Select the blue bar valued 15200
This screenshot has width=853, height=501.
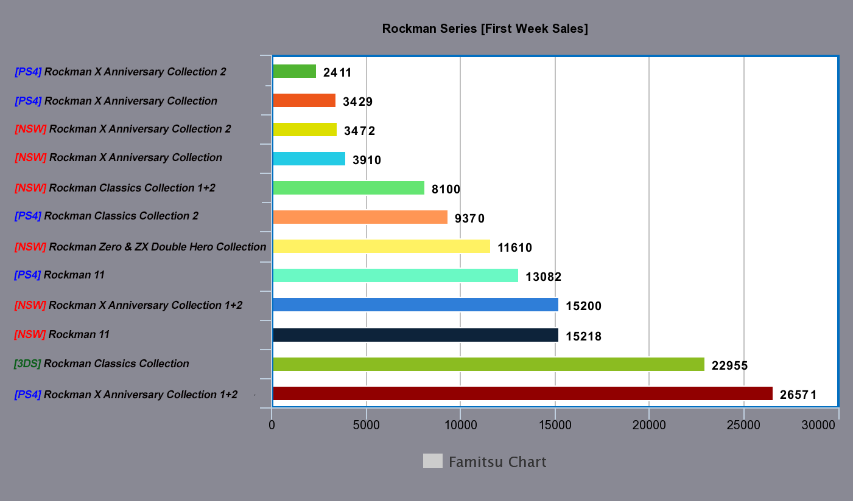click(x=416, y=305)
